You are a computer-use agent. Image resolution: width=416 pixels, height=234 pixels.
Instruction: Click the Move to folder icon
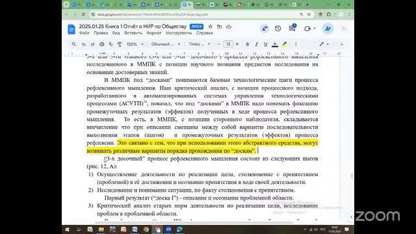click(x=220, y=27)
